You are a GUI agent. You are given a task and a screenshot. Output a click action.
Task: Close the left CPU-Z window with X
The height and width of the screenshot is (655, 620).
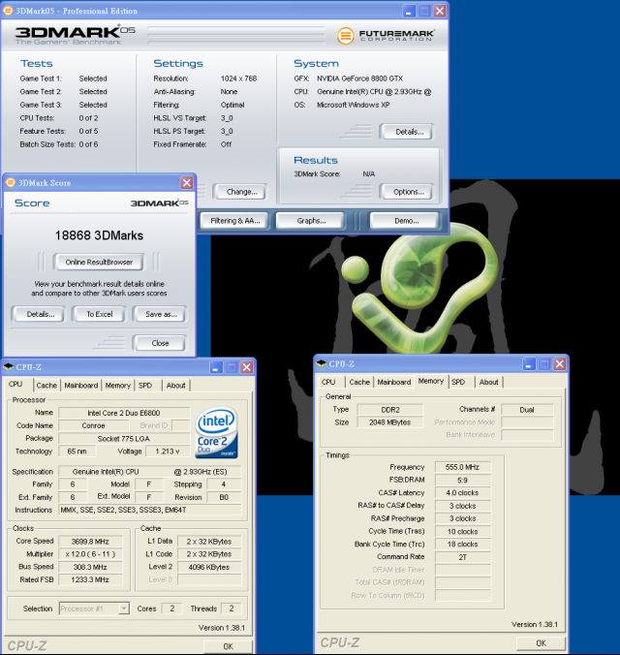click(x=247, y=367)
